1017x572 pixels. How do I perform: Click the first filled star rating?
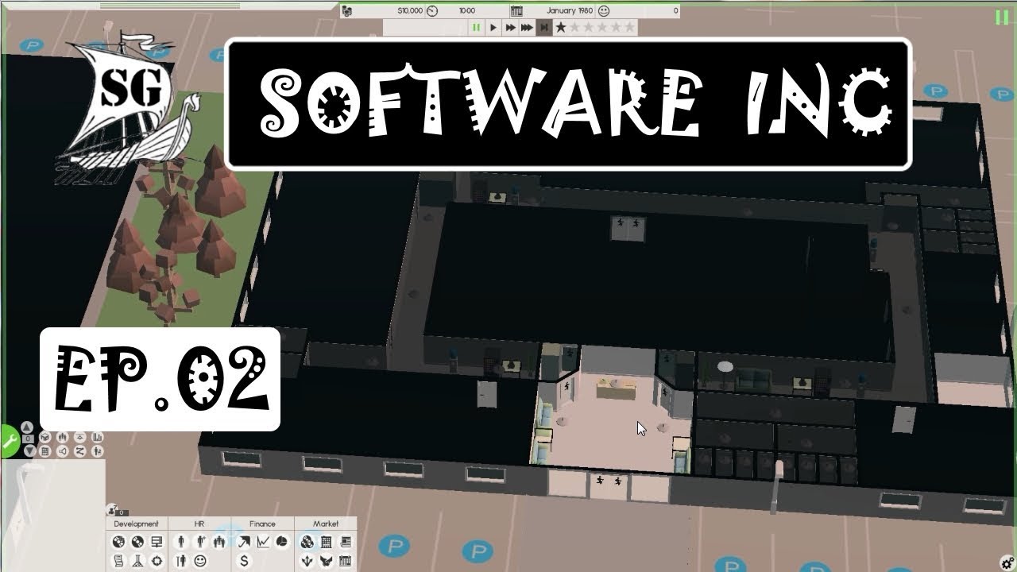pos(561,27)
